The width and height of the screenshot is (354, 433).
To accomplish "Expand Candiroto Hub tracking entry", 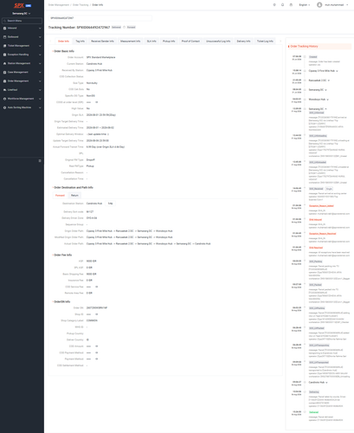I will (326, 383).
